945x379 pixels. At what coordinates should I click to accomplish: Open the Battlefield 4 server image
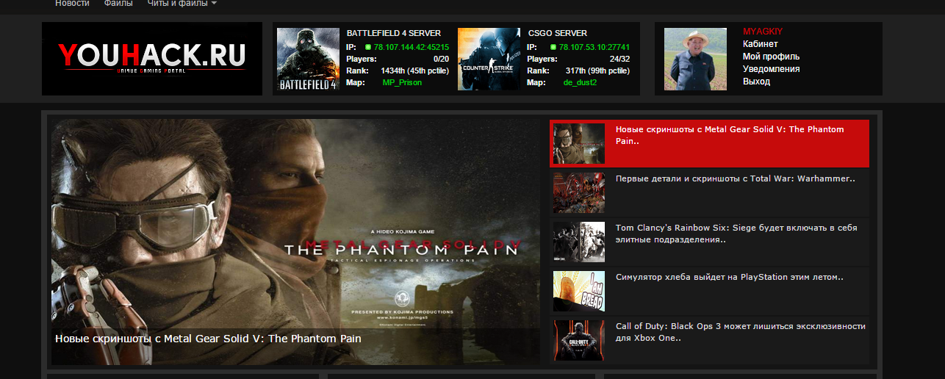pos(308,59)
